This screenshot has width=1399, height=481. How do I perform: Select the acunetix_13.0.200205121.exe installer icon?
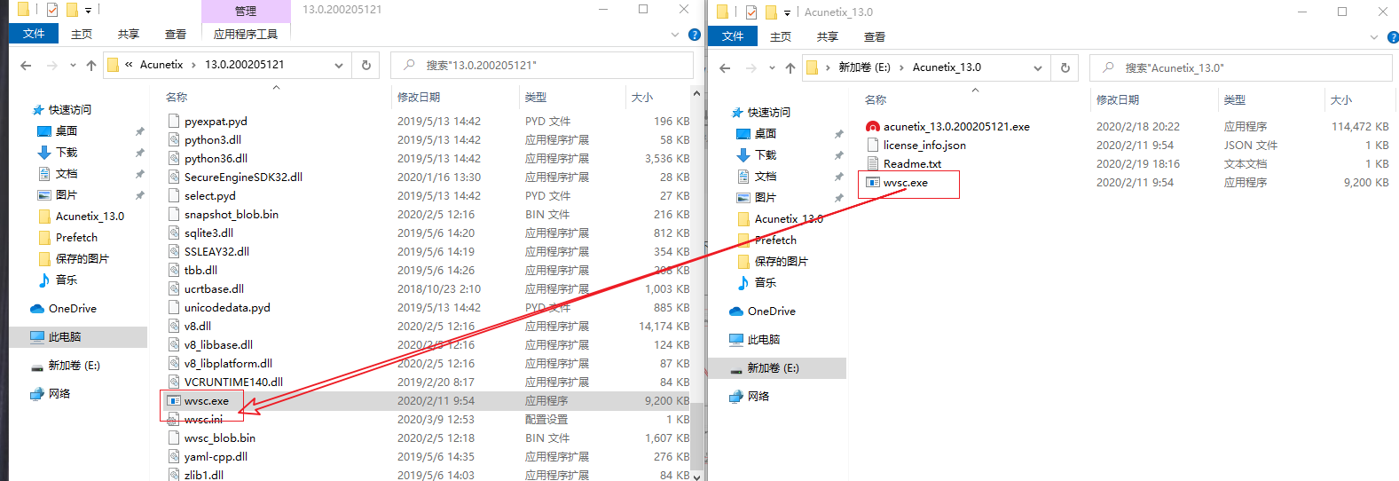(x=873, y=127)
